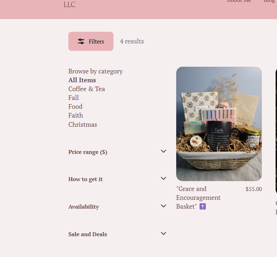Expand the Sale and Deals chevron

[x=164, y=234]
